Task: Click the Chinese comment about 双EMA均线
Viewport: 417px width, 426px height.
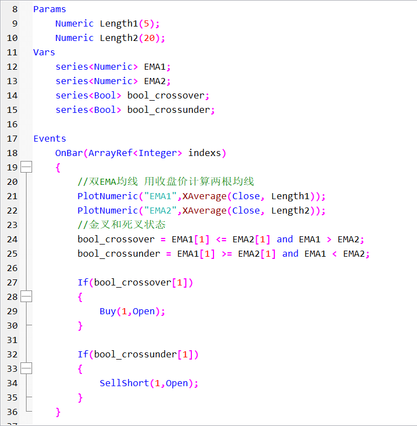Action: click(x=166, y=181)
